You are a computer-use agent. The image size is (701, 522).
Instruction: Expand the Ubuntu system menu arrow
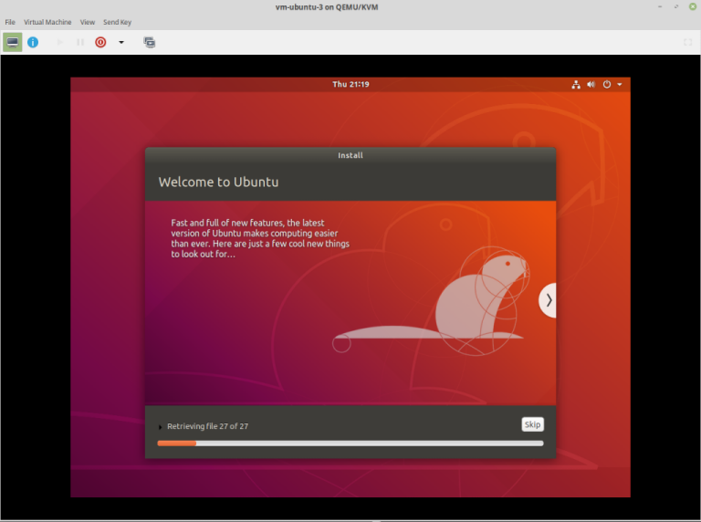click(620, 85)
